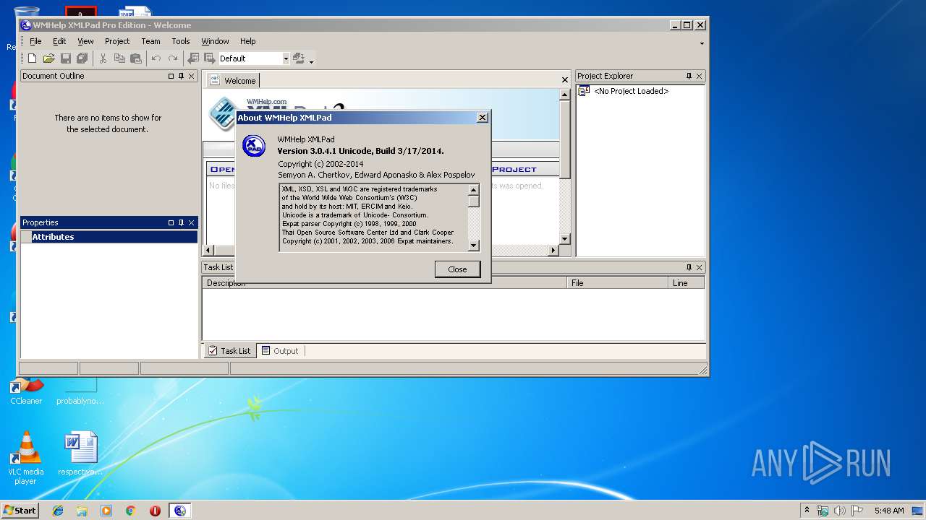Open Opera from the taskbar
Viewport: 926px width, 520px height.
(155, 511)
